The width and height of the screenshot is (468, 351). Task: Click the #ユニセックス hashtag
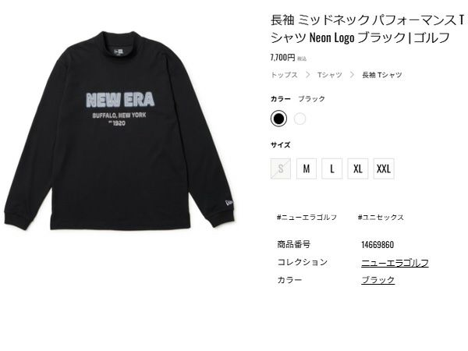[381, 218]
